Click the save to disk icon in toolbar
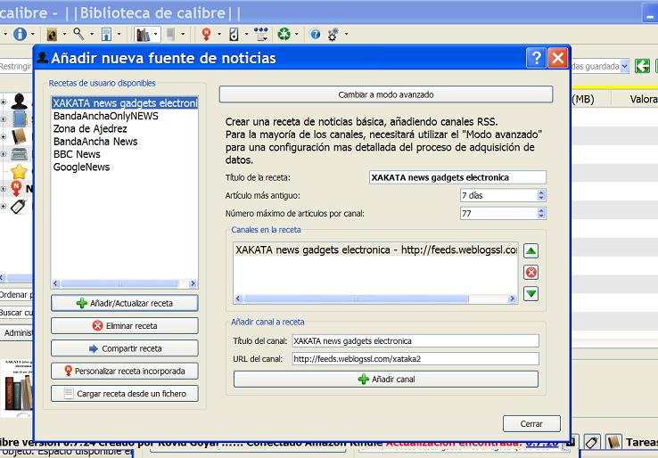658x458 pixels. (x=107, y=35)
